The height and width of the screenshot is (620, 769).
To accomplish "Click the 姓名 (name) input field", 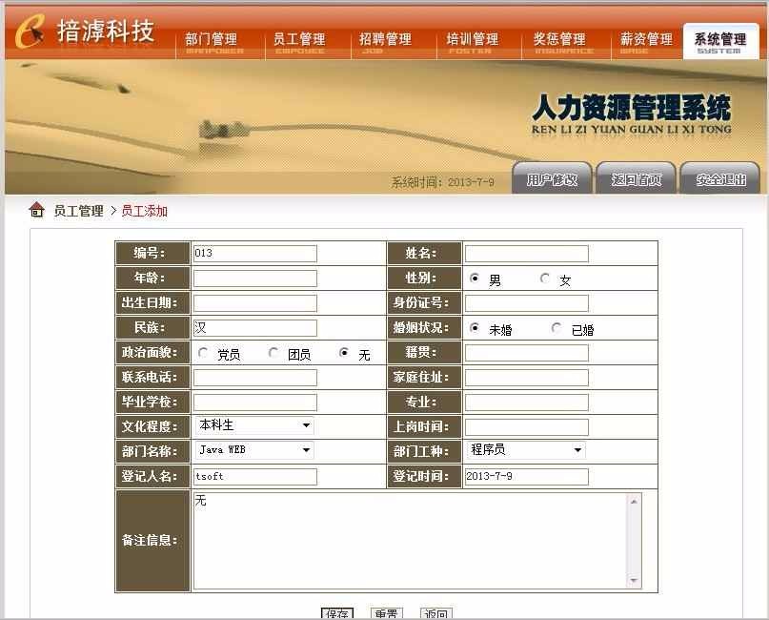I will [x=527, y=253].
